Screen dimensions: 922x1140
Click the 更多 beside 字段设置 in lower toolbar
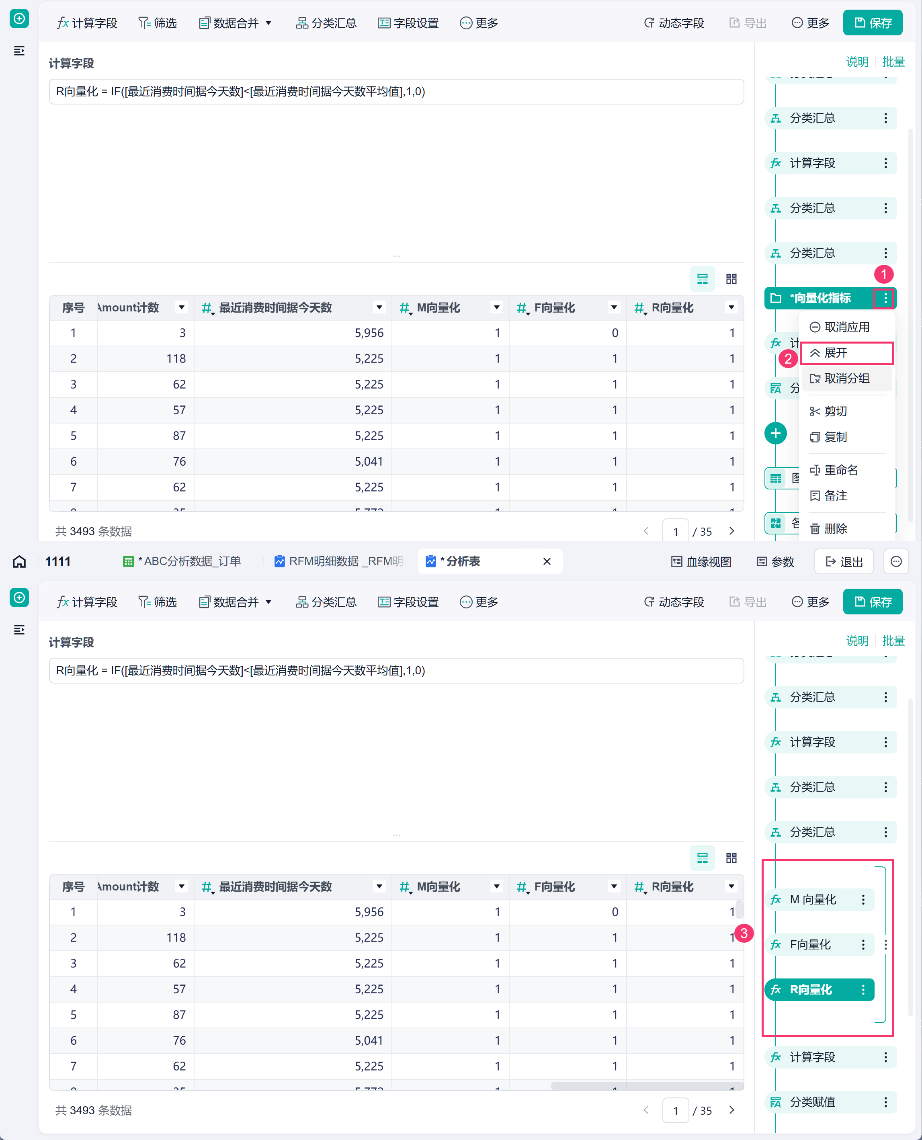point(479,602)
